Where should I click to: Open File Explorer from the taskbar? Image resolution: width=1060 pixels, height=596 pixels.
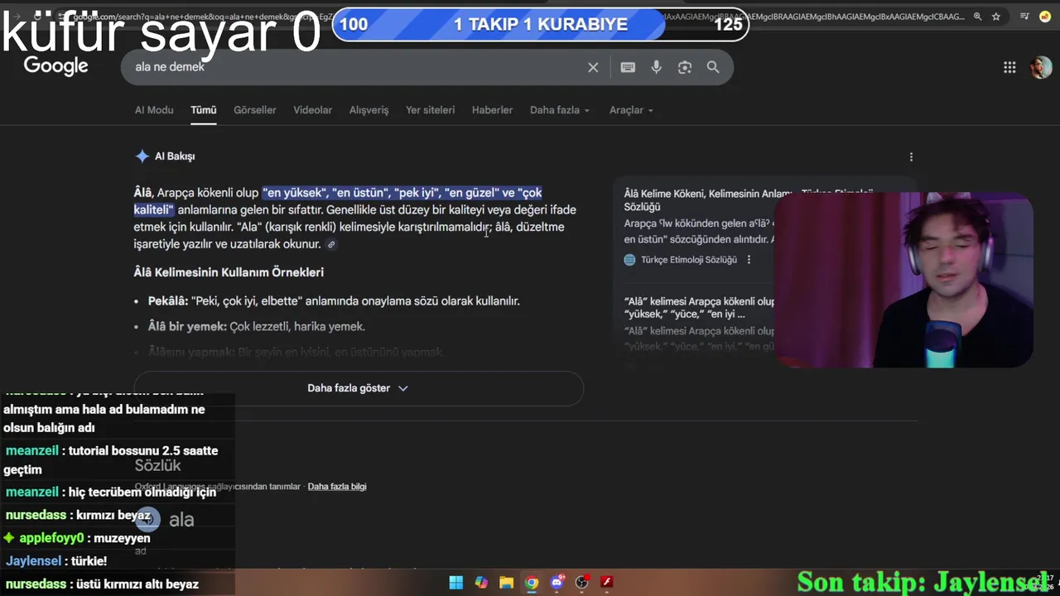point(506,583)
